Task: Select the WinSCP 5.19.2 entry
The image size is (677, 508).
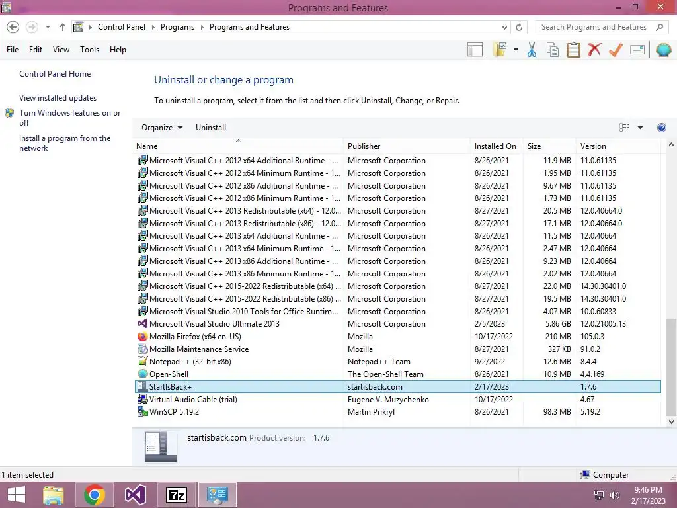Action: coord(397,411)
